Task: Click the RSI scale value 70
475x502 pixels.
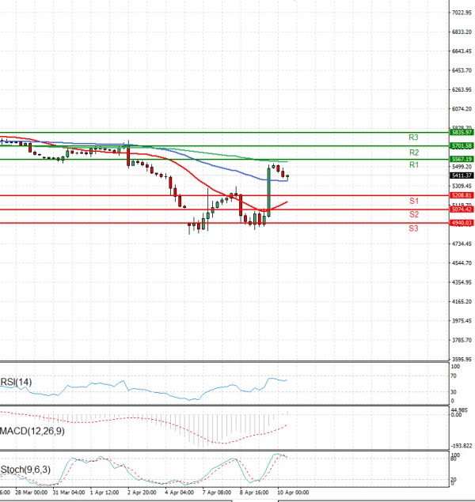Action: click(x=454, y=376)
